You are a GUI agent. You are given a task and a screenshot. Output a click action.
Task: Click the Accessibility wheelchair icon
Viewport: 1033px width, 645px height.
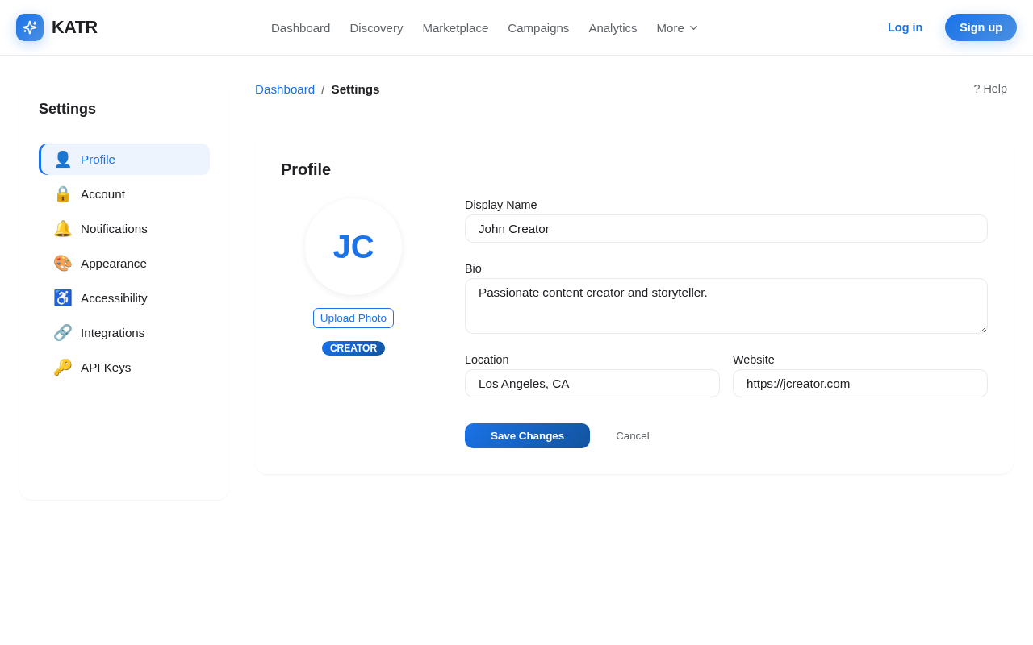[x=63, y=298]
